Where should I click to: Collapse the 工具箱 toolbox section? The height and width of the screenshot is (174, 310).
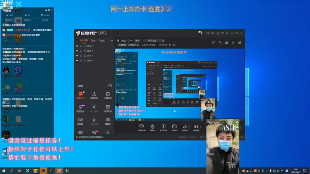(110, 85)
